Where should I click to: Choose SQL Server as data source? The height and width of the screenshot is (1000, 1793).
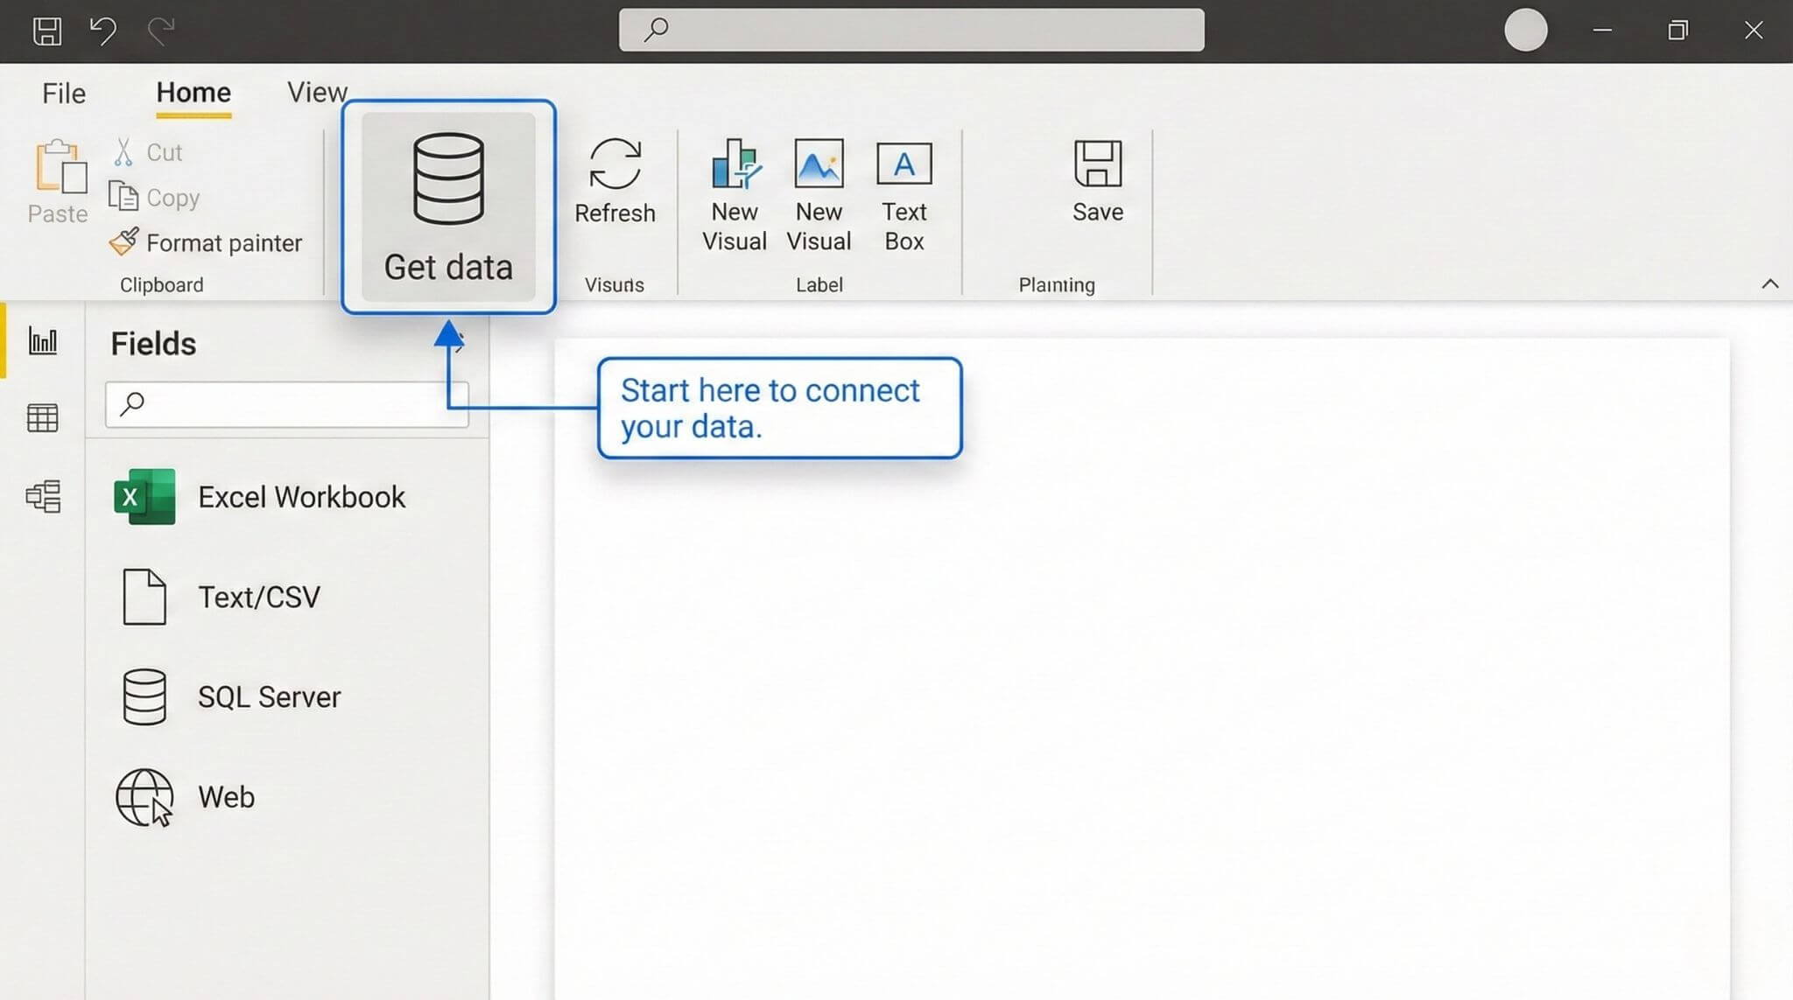(x=267, y=696)
